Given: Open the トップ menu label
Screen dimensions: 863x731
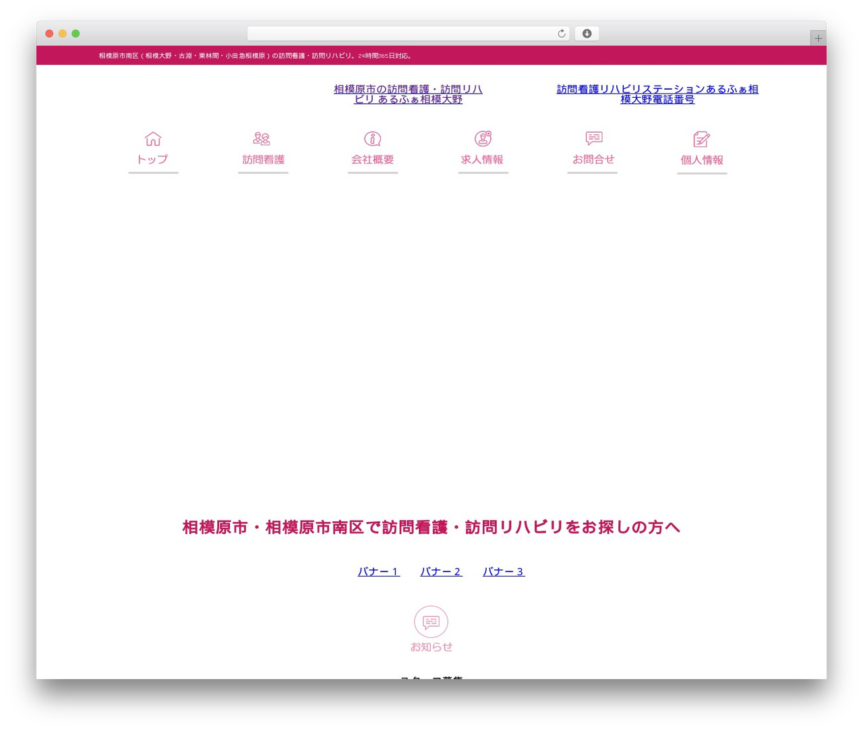Looking at the screenshot, I should click(152, 160).
